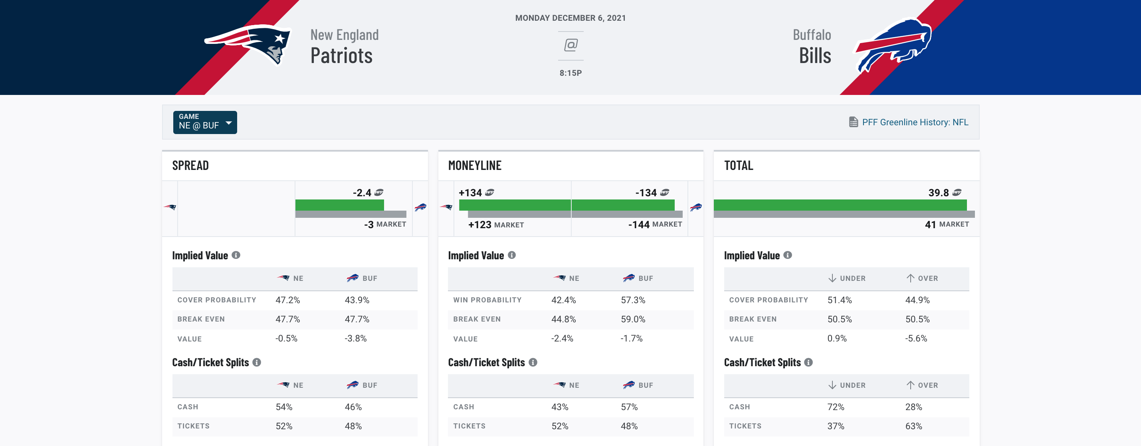Open the PFF Greenline History: NFL link
This screenshot has width=1141, height=446.
(x=915, y=122)
